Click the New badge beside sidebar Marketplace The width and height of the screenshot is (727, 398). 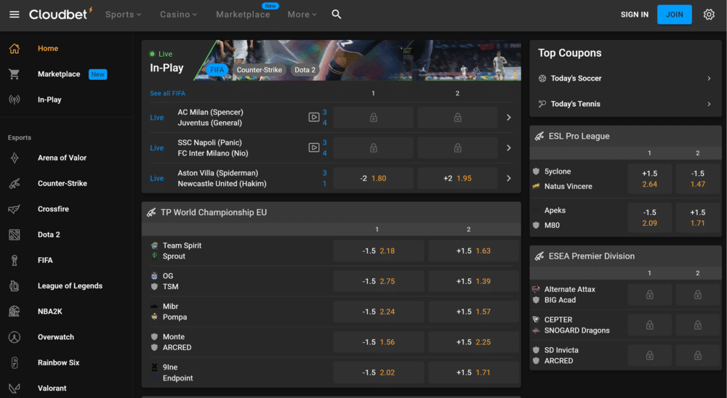point(97,74)
